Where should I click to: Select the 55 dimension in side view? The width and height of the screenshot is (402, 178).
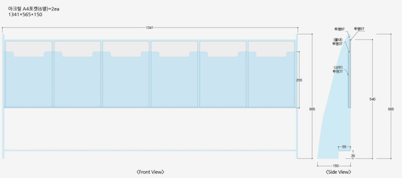click(x=344, y=147)
